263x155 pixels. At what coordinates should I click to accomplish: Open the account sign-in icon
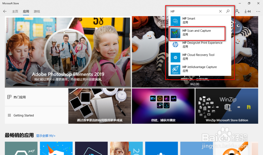(237, 11)
